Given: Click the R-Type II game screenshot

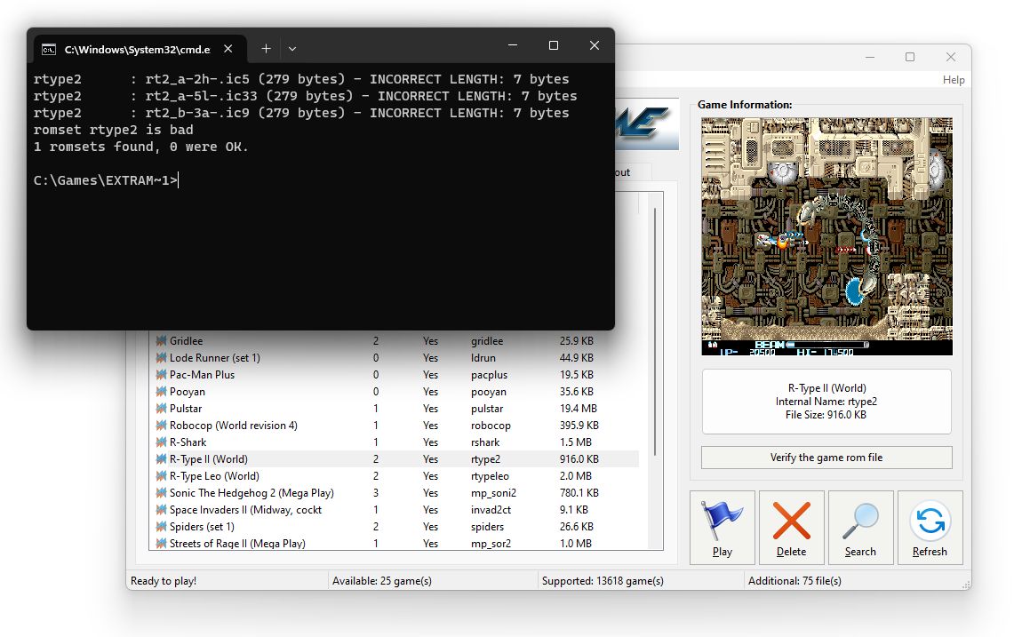Looking at the screenshot, I should [x=826, y=236].
